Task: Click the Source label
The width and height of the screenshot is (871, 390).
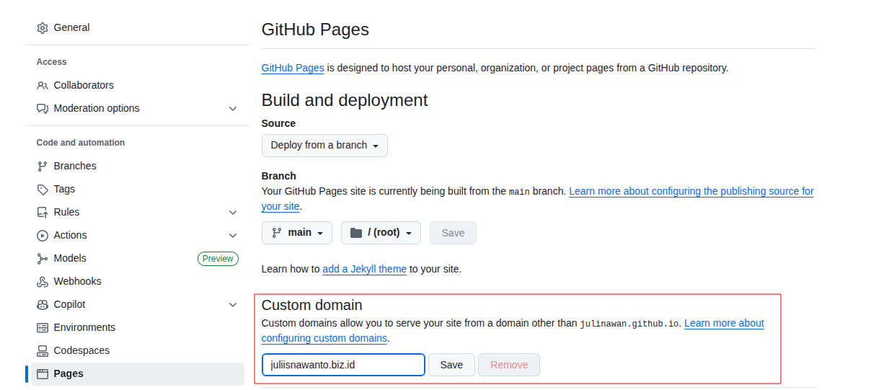Action: click(x=278, y=123)
